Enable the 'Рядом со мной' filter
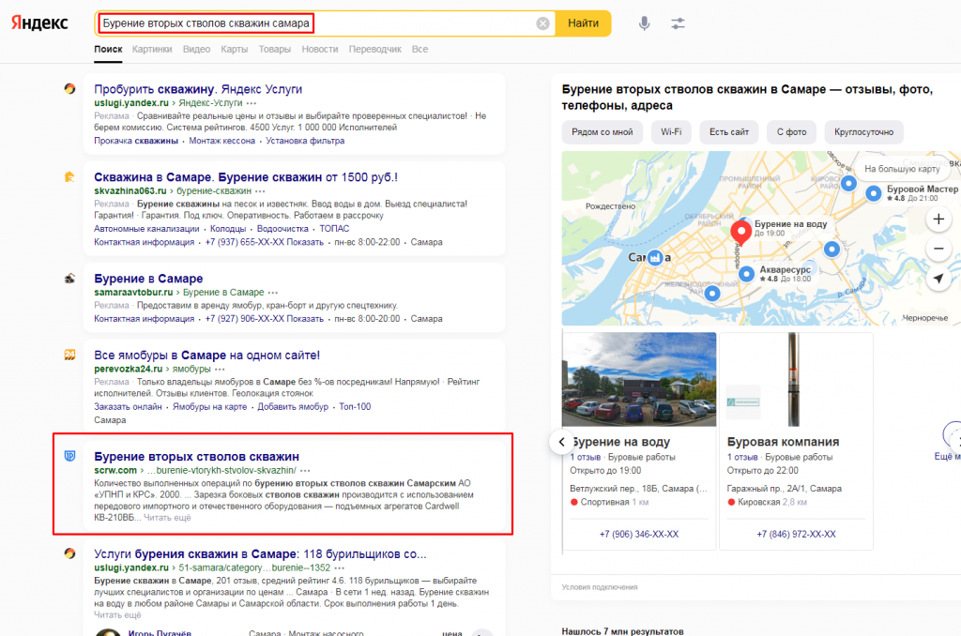961x636 pixels. click(x=602, y=131)
